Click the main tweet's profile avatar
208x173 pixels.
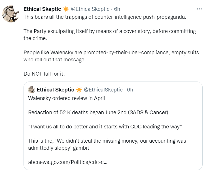point(11,14)
